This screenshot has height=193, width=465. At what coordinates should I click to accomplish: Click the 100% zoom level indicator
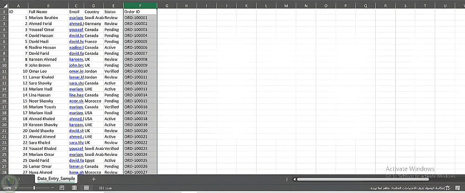7,188
